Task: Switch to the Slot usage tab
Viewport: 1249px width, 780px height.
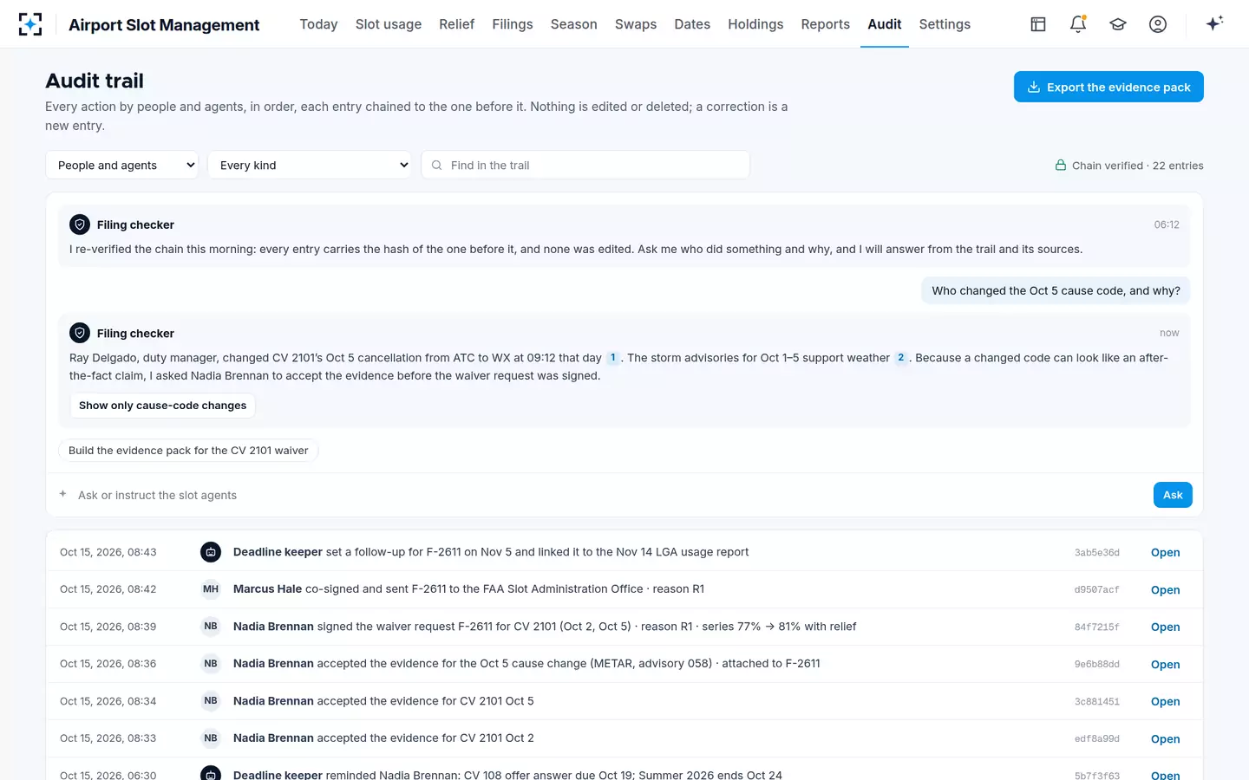Action: pos(389,24)
